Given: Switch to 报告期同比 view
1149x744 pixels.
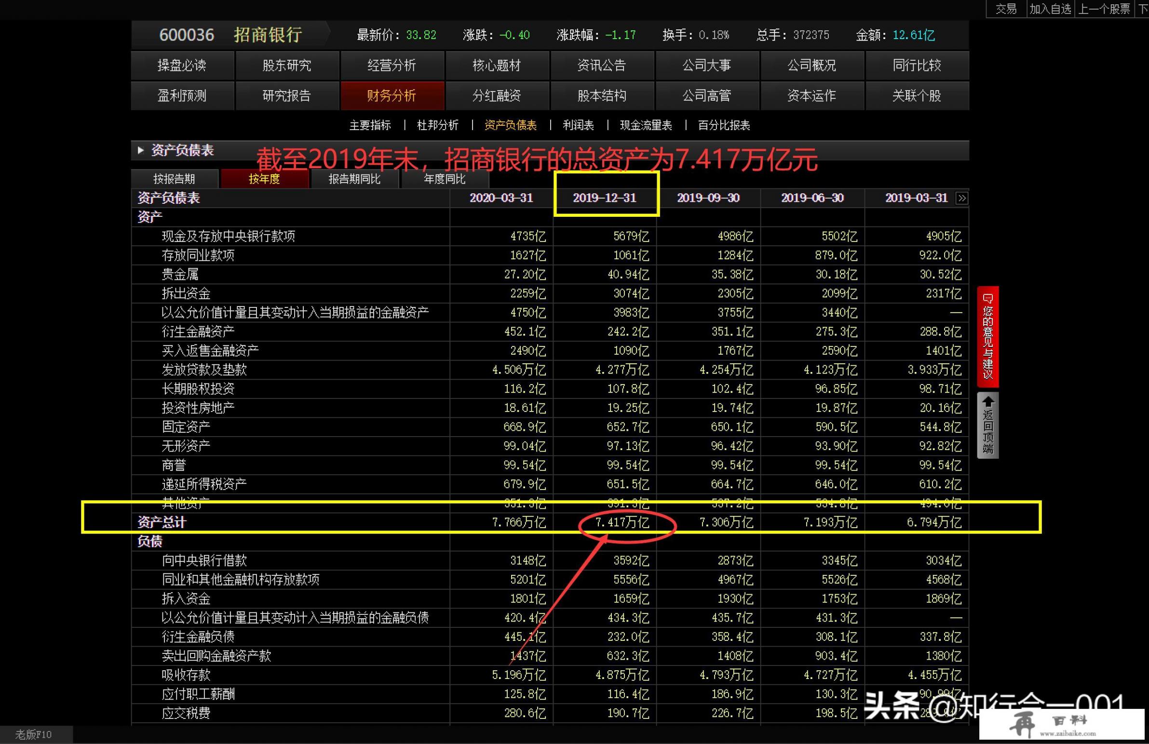Looking at the screenshot, I should (354, 179).
